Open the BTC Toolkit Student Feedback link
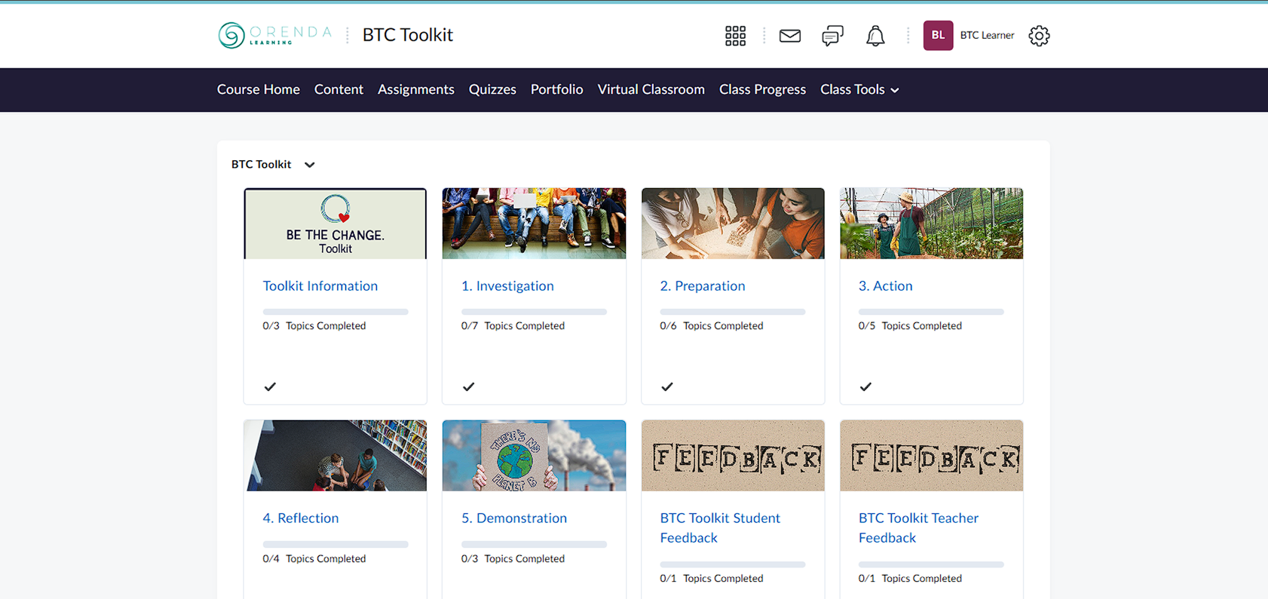 (719, 527)
